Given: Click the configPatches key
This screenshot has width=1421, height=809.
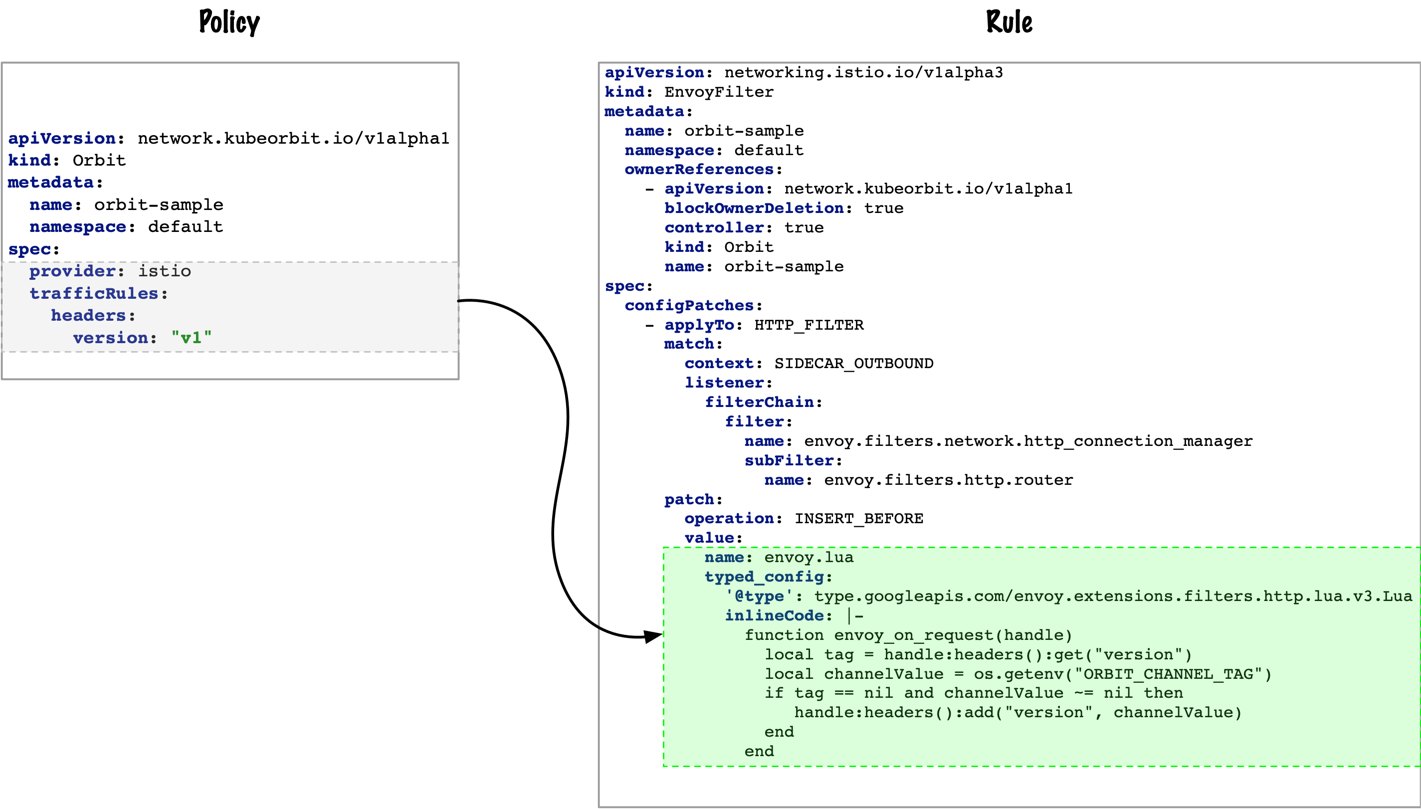Looking at the screenshot, I should tap(689, 306).
